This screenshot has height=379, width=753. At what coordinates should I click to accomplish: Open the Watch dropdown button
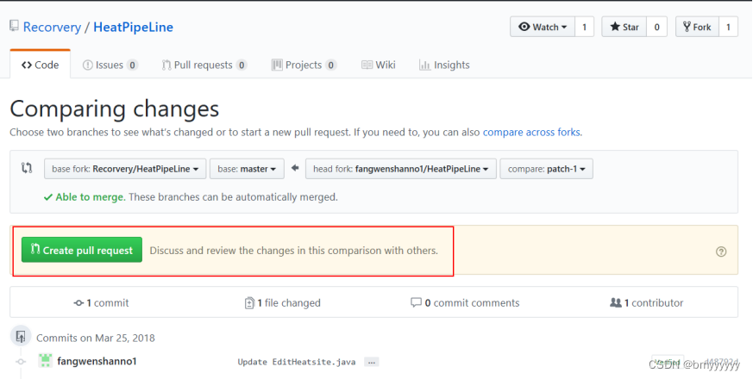[x=543, y=27]
